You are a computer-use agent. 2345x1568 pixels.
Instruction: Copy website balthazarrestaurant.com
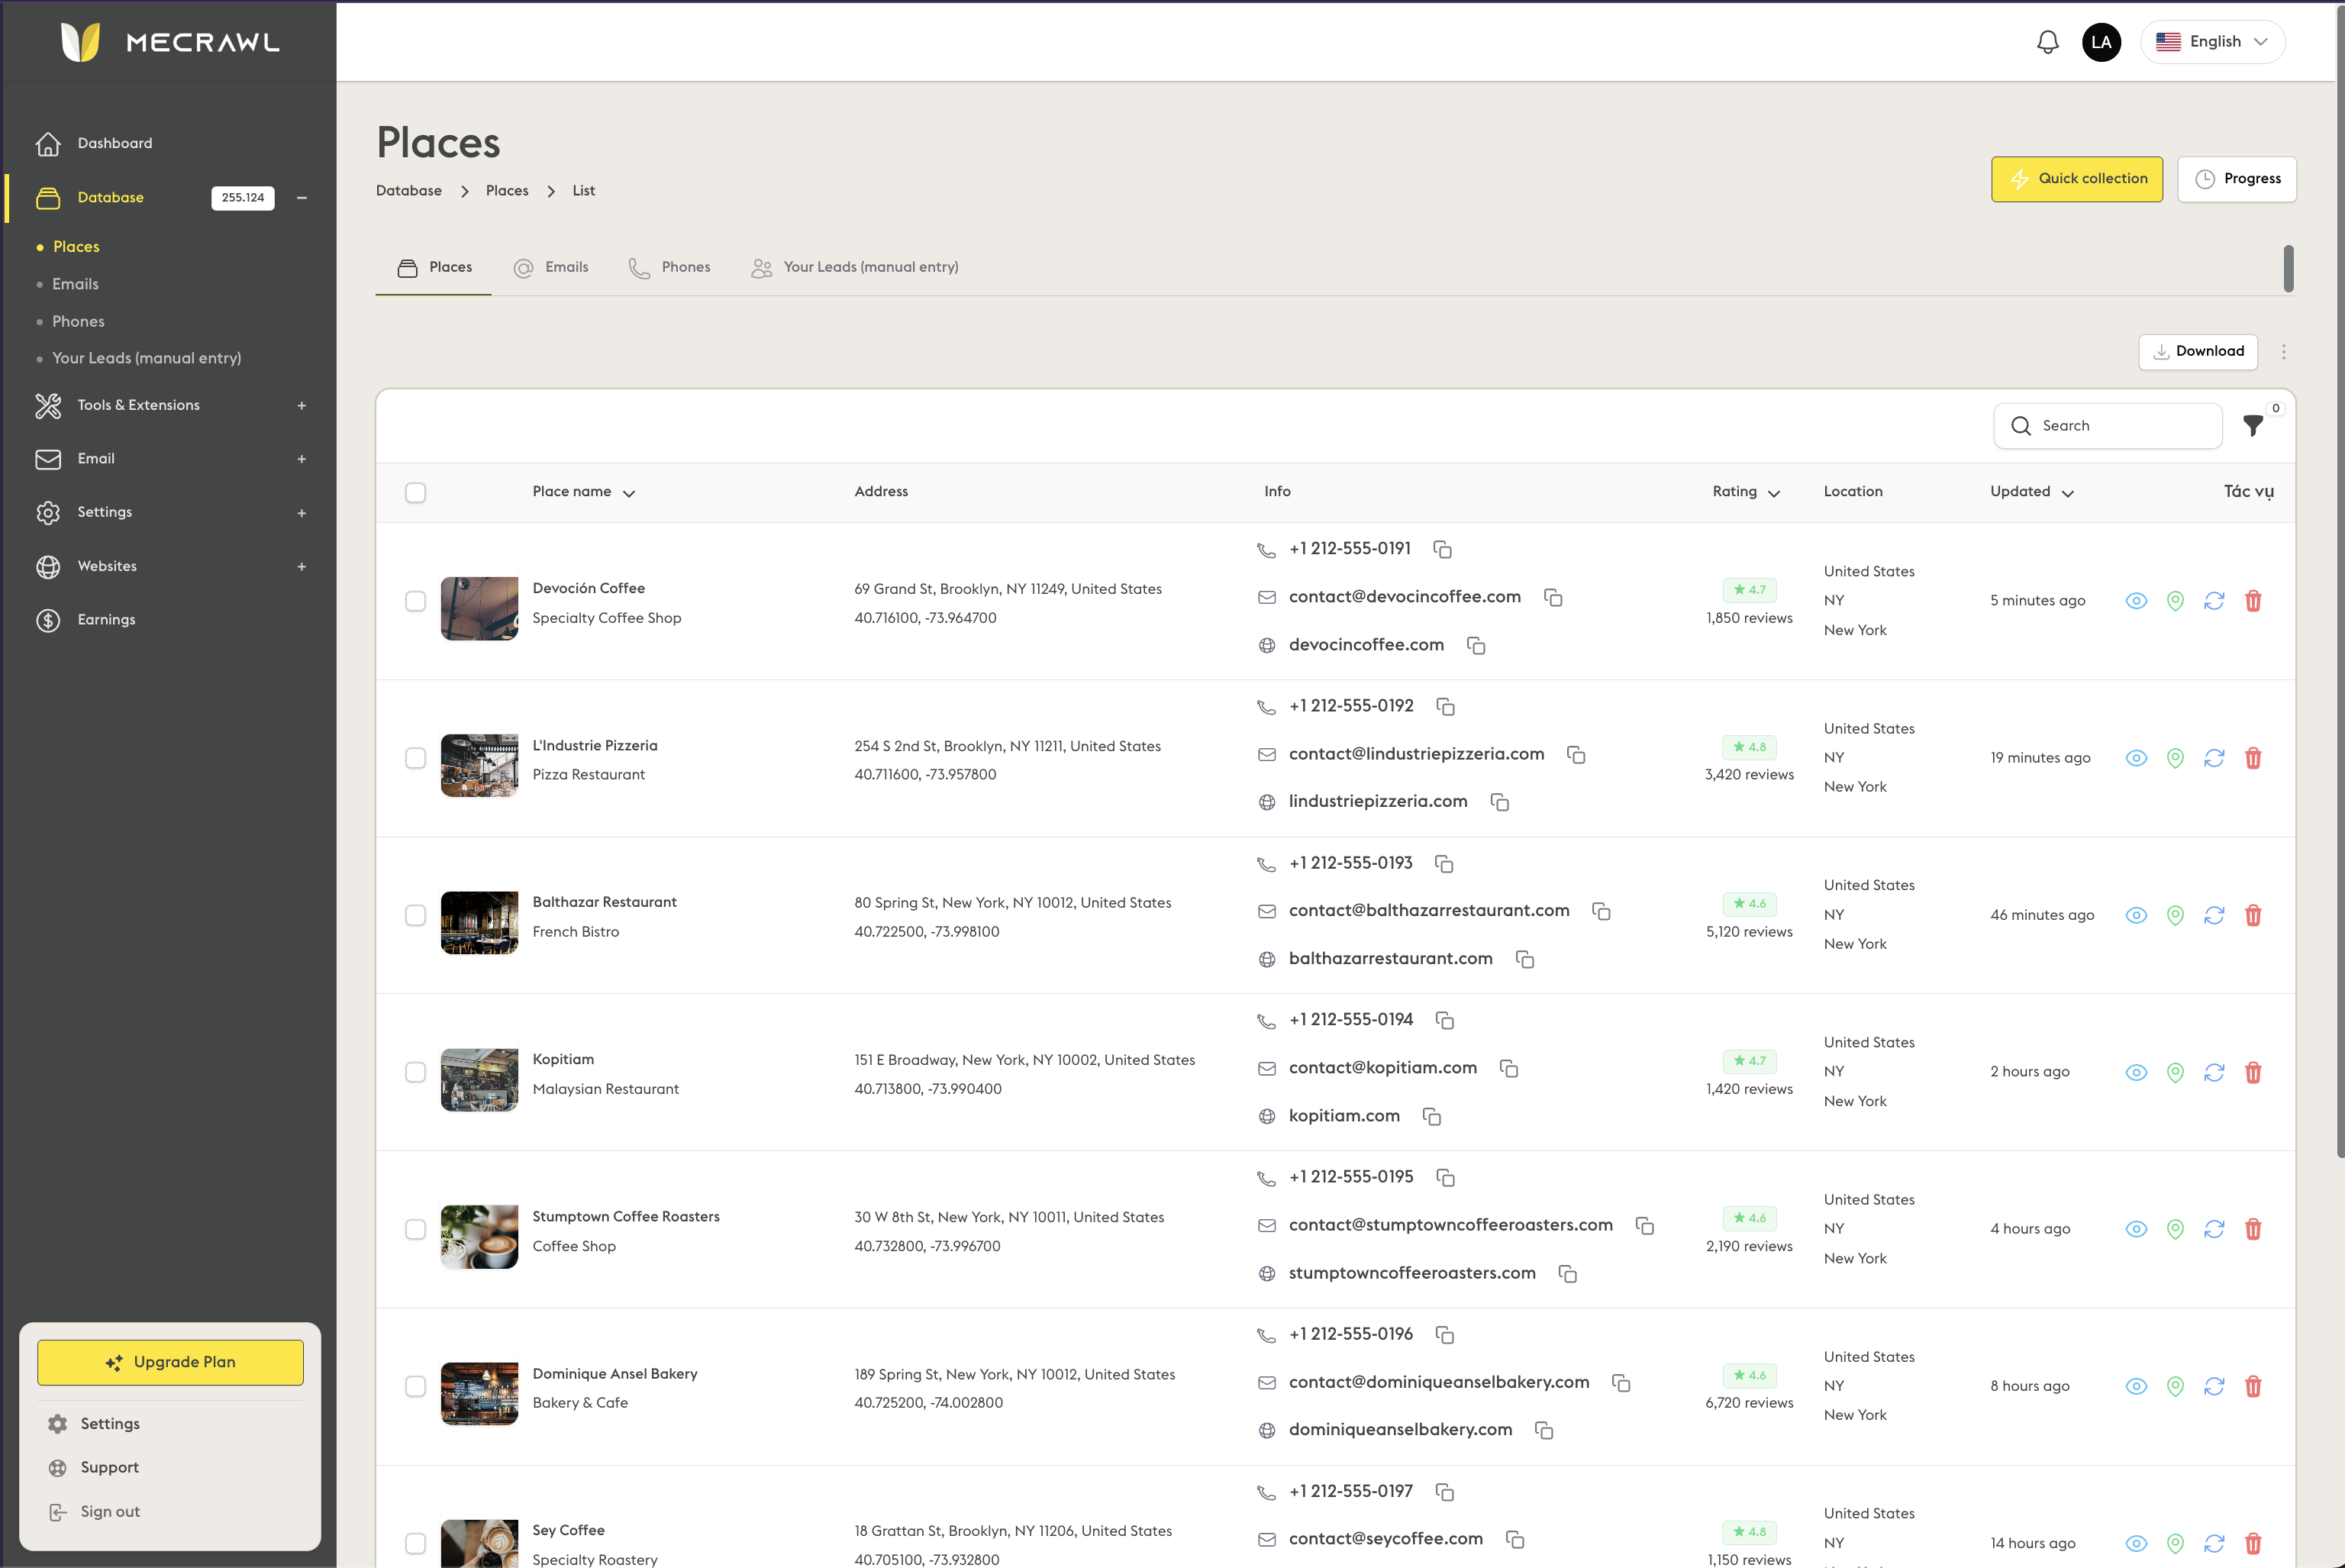tap(1525, 959)
